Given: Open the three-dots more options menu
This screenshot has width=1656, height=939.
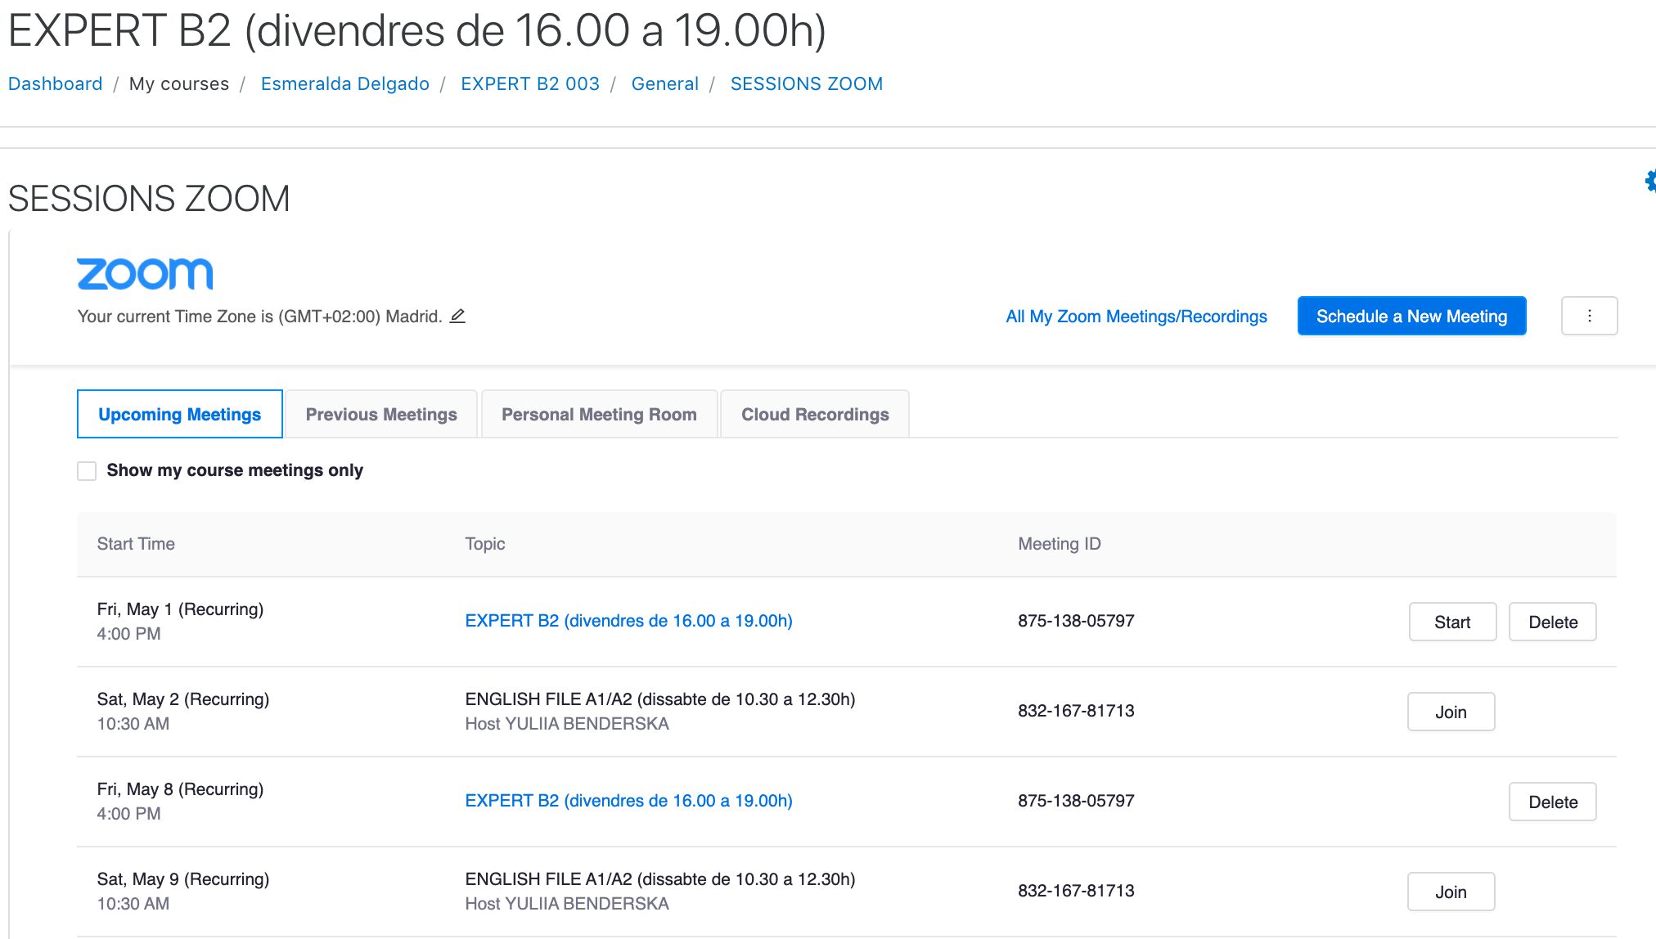Looking at the screenshot, I should pos(1589,316).
